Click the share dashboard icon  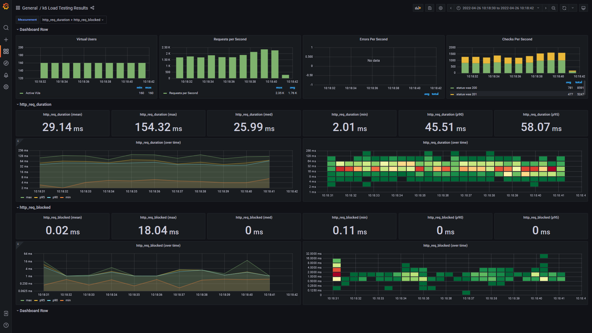(x=92, y=8)
